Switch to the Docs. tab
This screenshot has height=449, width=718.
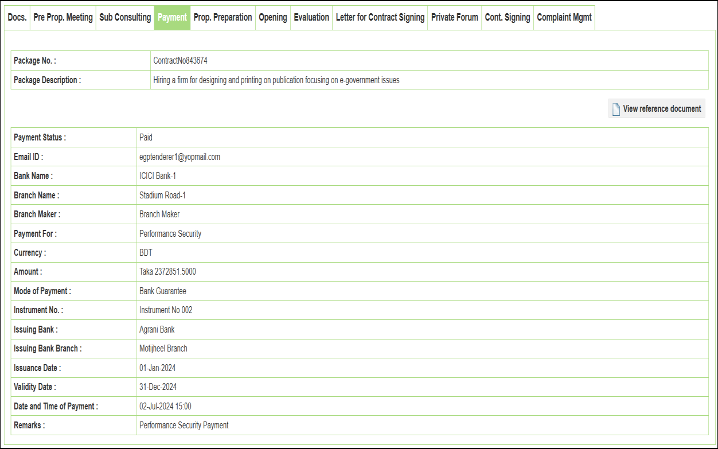17,18
